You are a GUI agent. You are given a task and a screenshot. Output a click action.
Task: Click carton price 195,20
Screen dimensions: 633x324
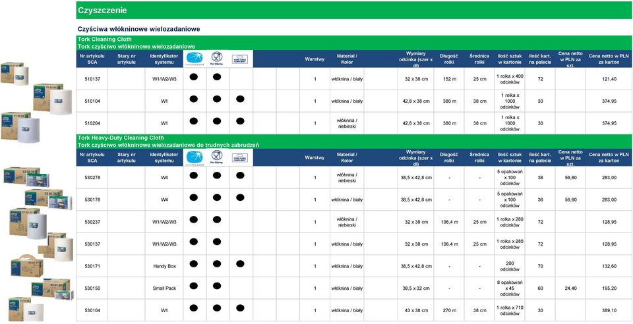tap(609, 288)
